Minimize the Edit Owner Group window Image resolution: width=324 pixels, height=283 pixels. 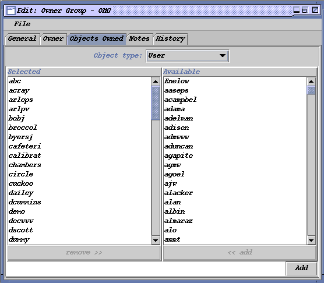pyautogui.click(x=297, y=10)
